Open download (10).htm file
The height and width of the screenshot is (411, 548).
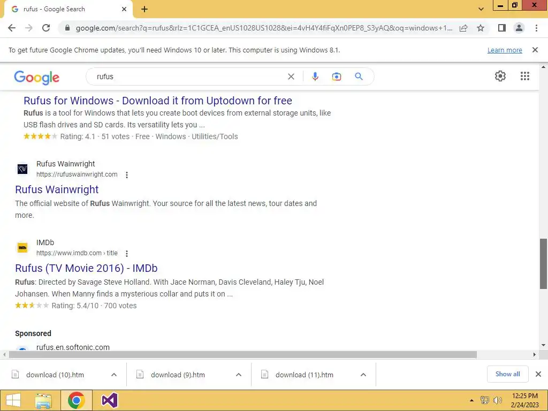pos(55,375)
